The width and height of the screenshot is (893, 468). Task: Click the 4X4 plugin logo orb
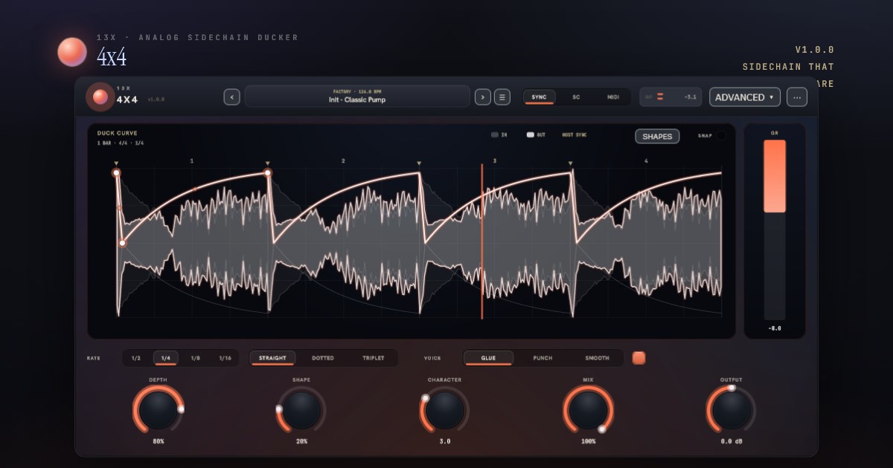point(100,97)
